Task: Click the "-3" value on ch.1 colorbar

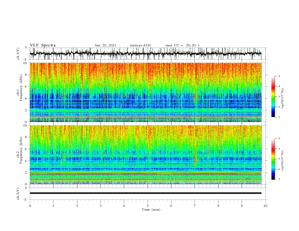Action: [x=278, y=76]
